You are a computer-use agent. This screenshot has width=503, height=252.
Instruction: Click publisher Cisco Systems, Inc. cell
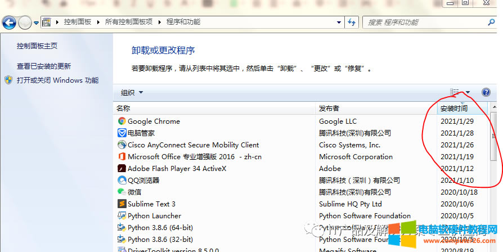click(349, 145)
